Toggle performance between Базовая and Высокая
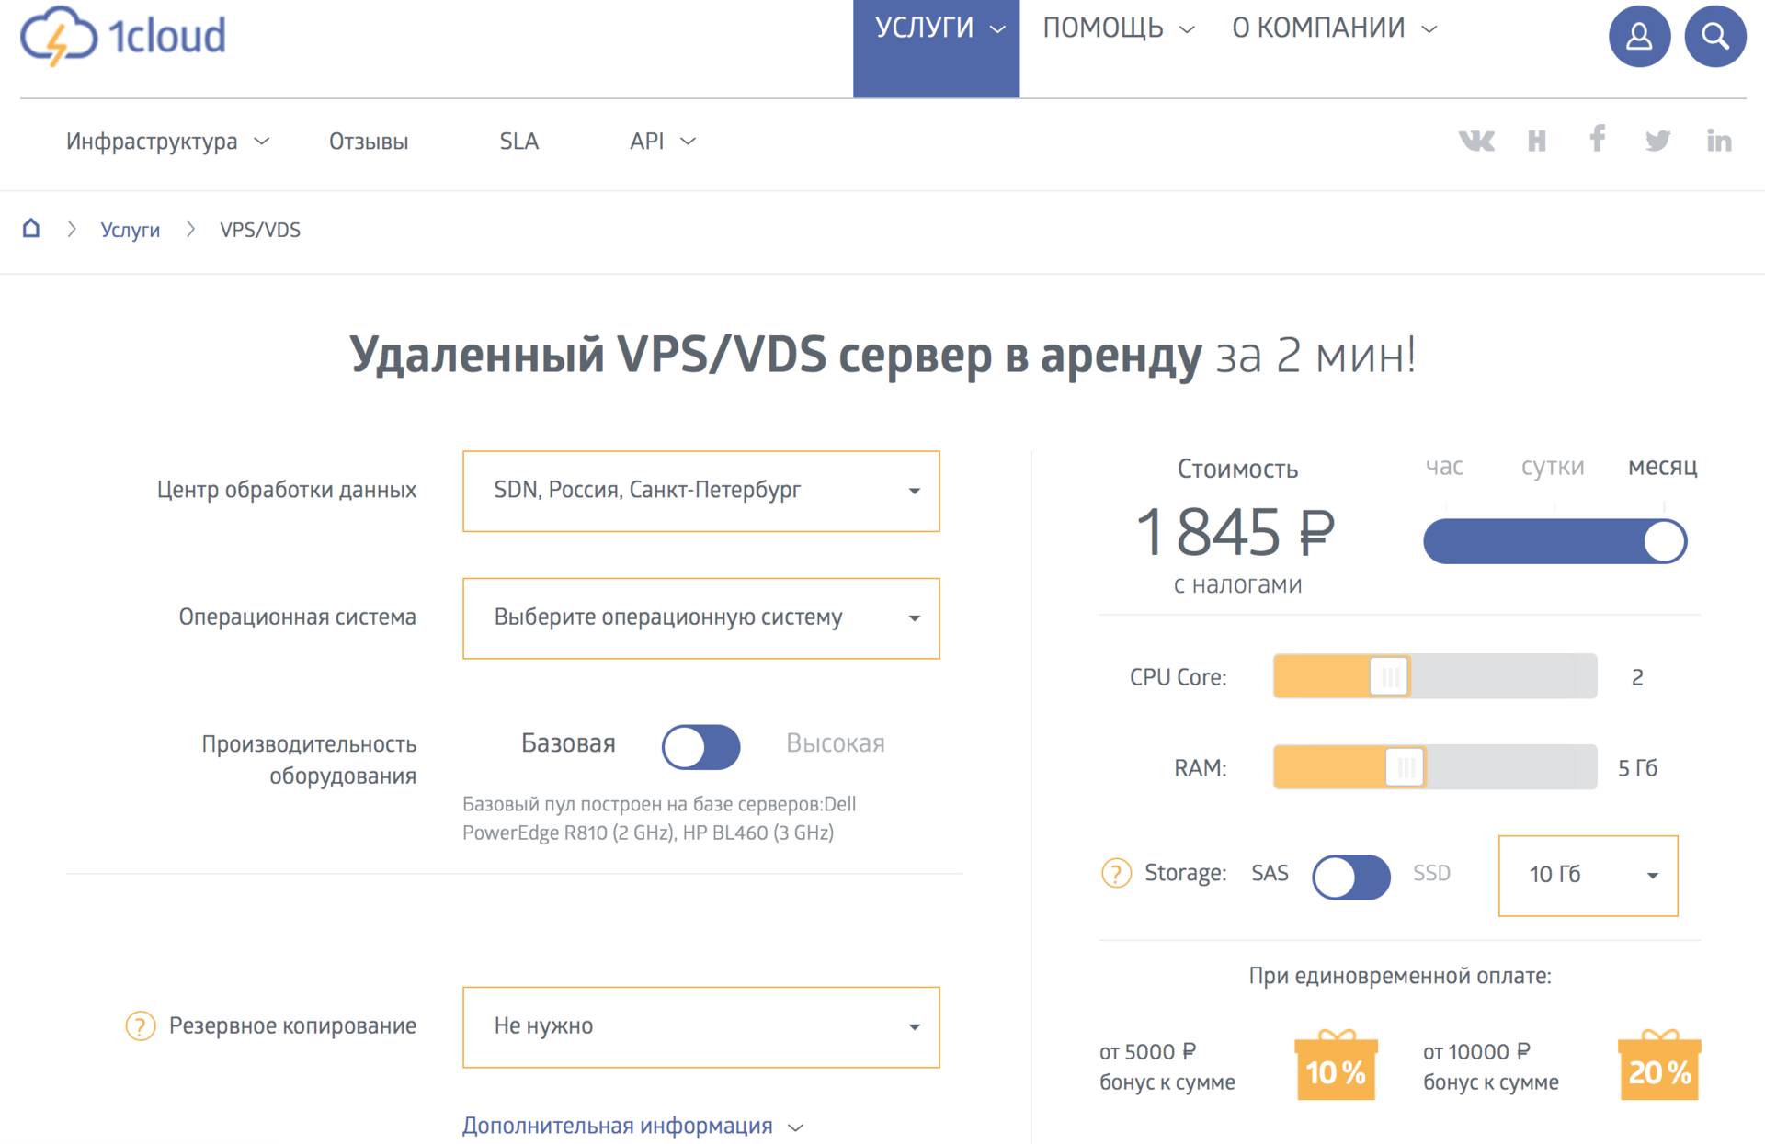The image size is (1765, 1144). pos(701,746)
